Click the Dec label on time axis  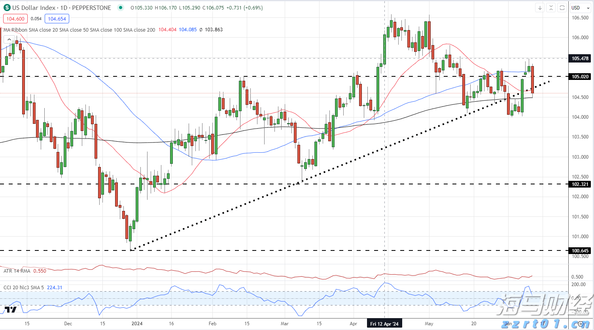pos(68,324)
